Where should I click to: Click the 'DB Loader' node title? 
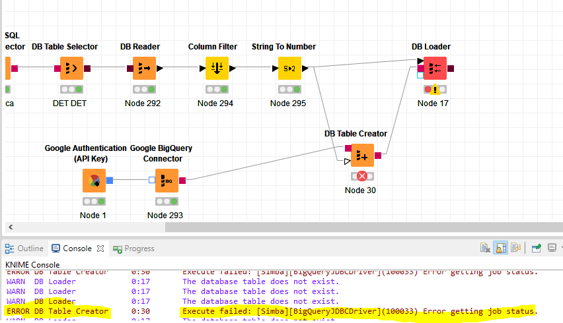click(431, 47)
